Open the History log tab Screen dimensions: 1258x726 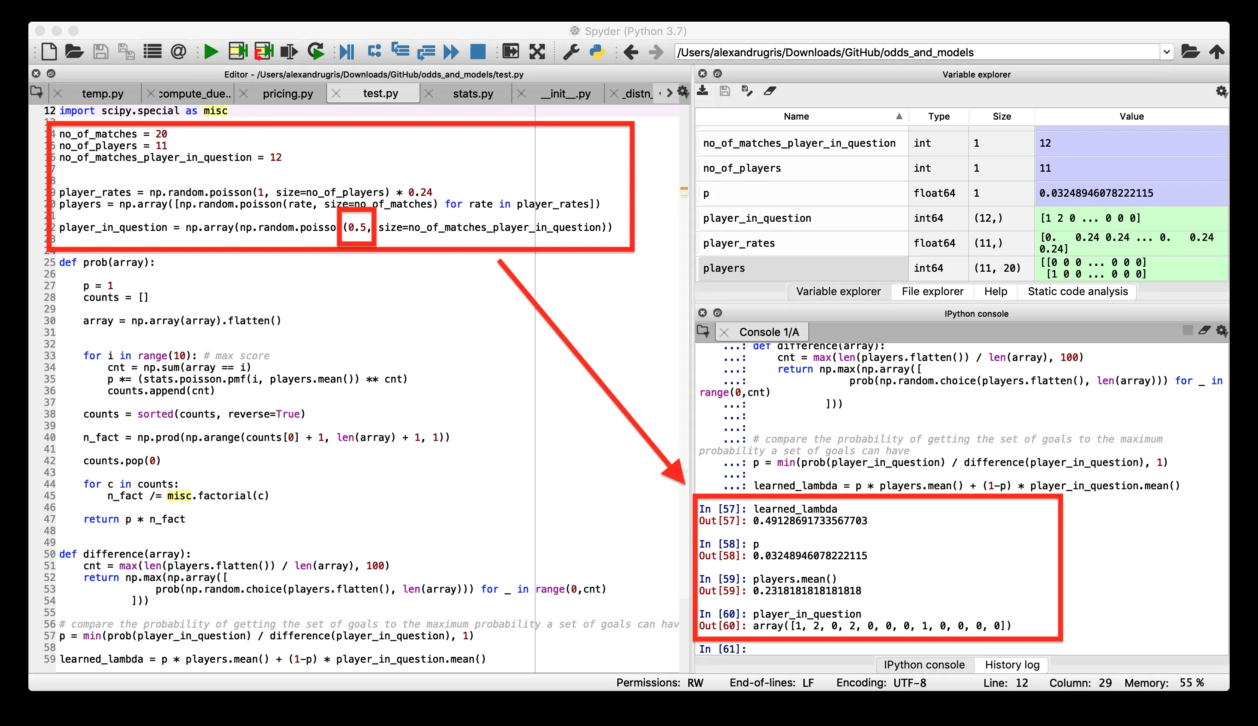[x=1012, y=664]
